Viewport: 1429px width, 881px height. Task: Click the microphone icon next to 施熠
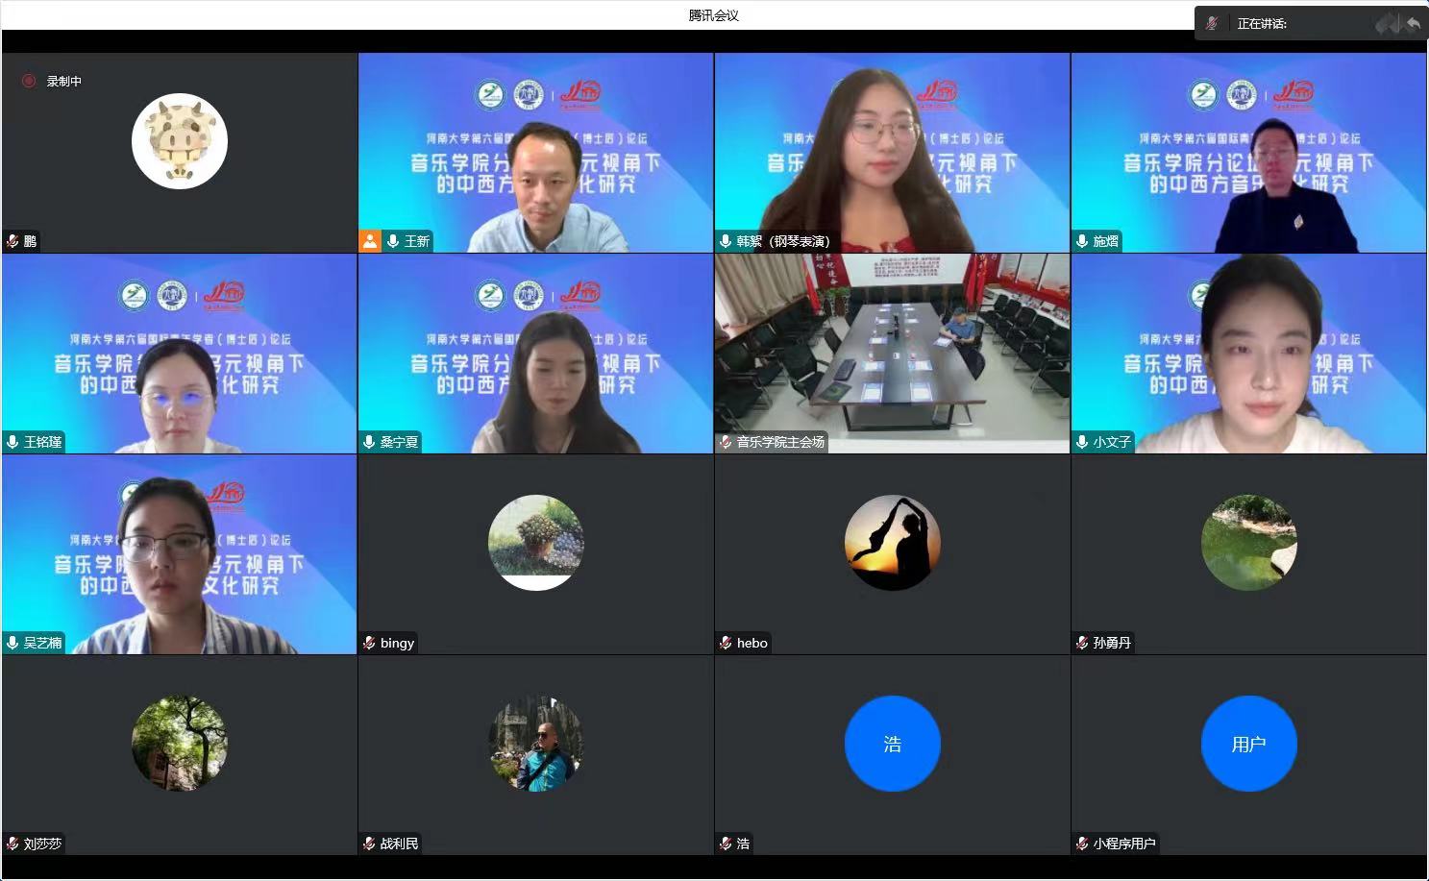[1082, 241]
